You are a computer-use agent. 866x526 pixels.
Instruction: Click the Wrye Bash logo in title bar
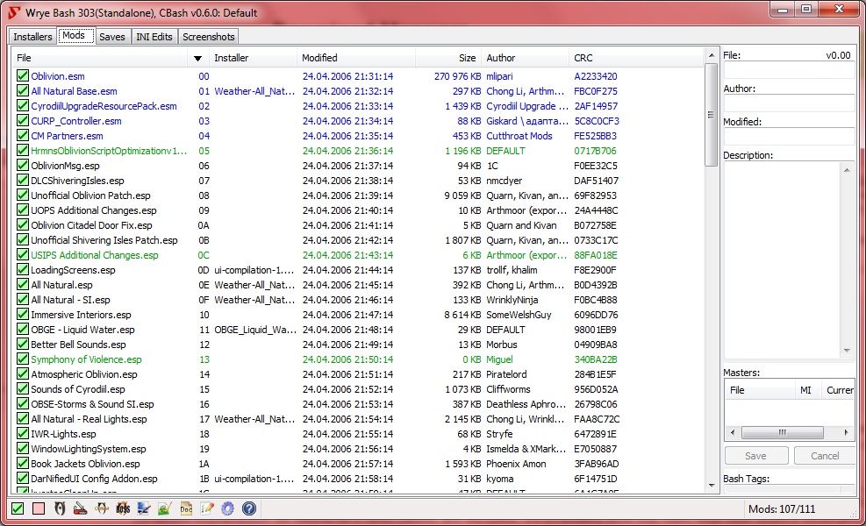pos(14,12)
